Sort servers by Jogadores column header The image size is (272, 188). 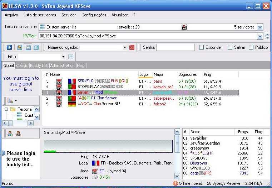click(190, 74)
